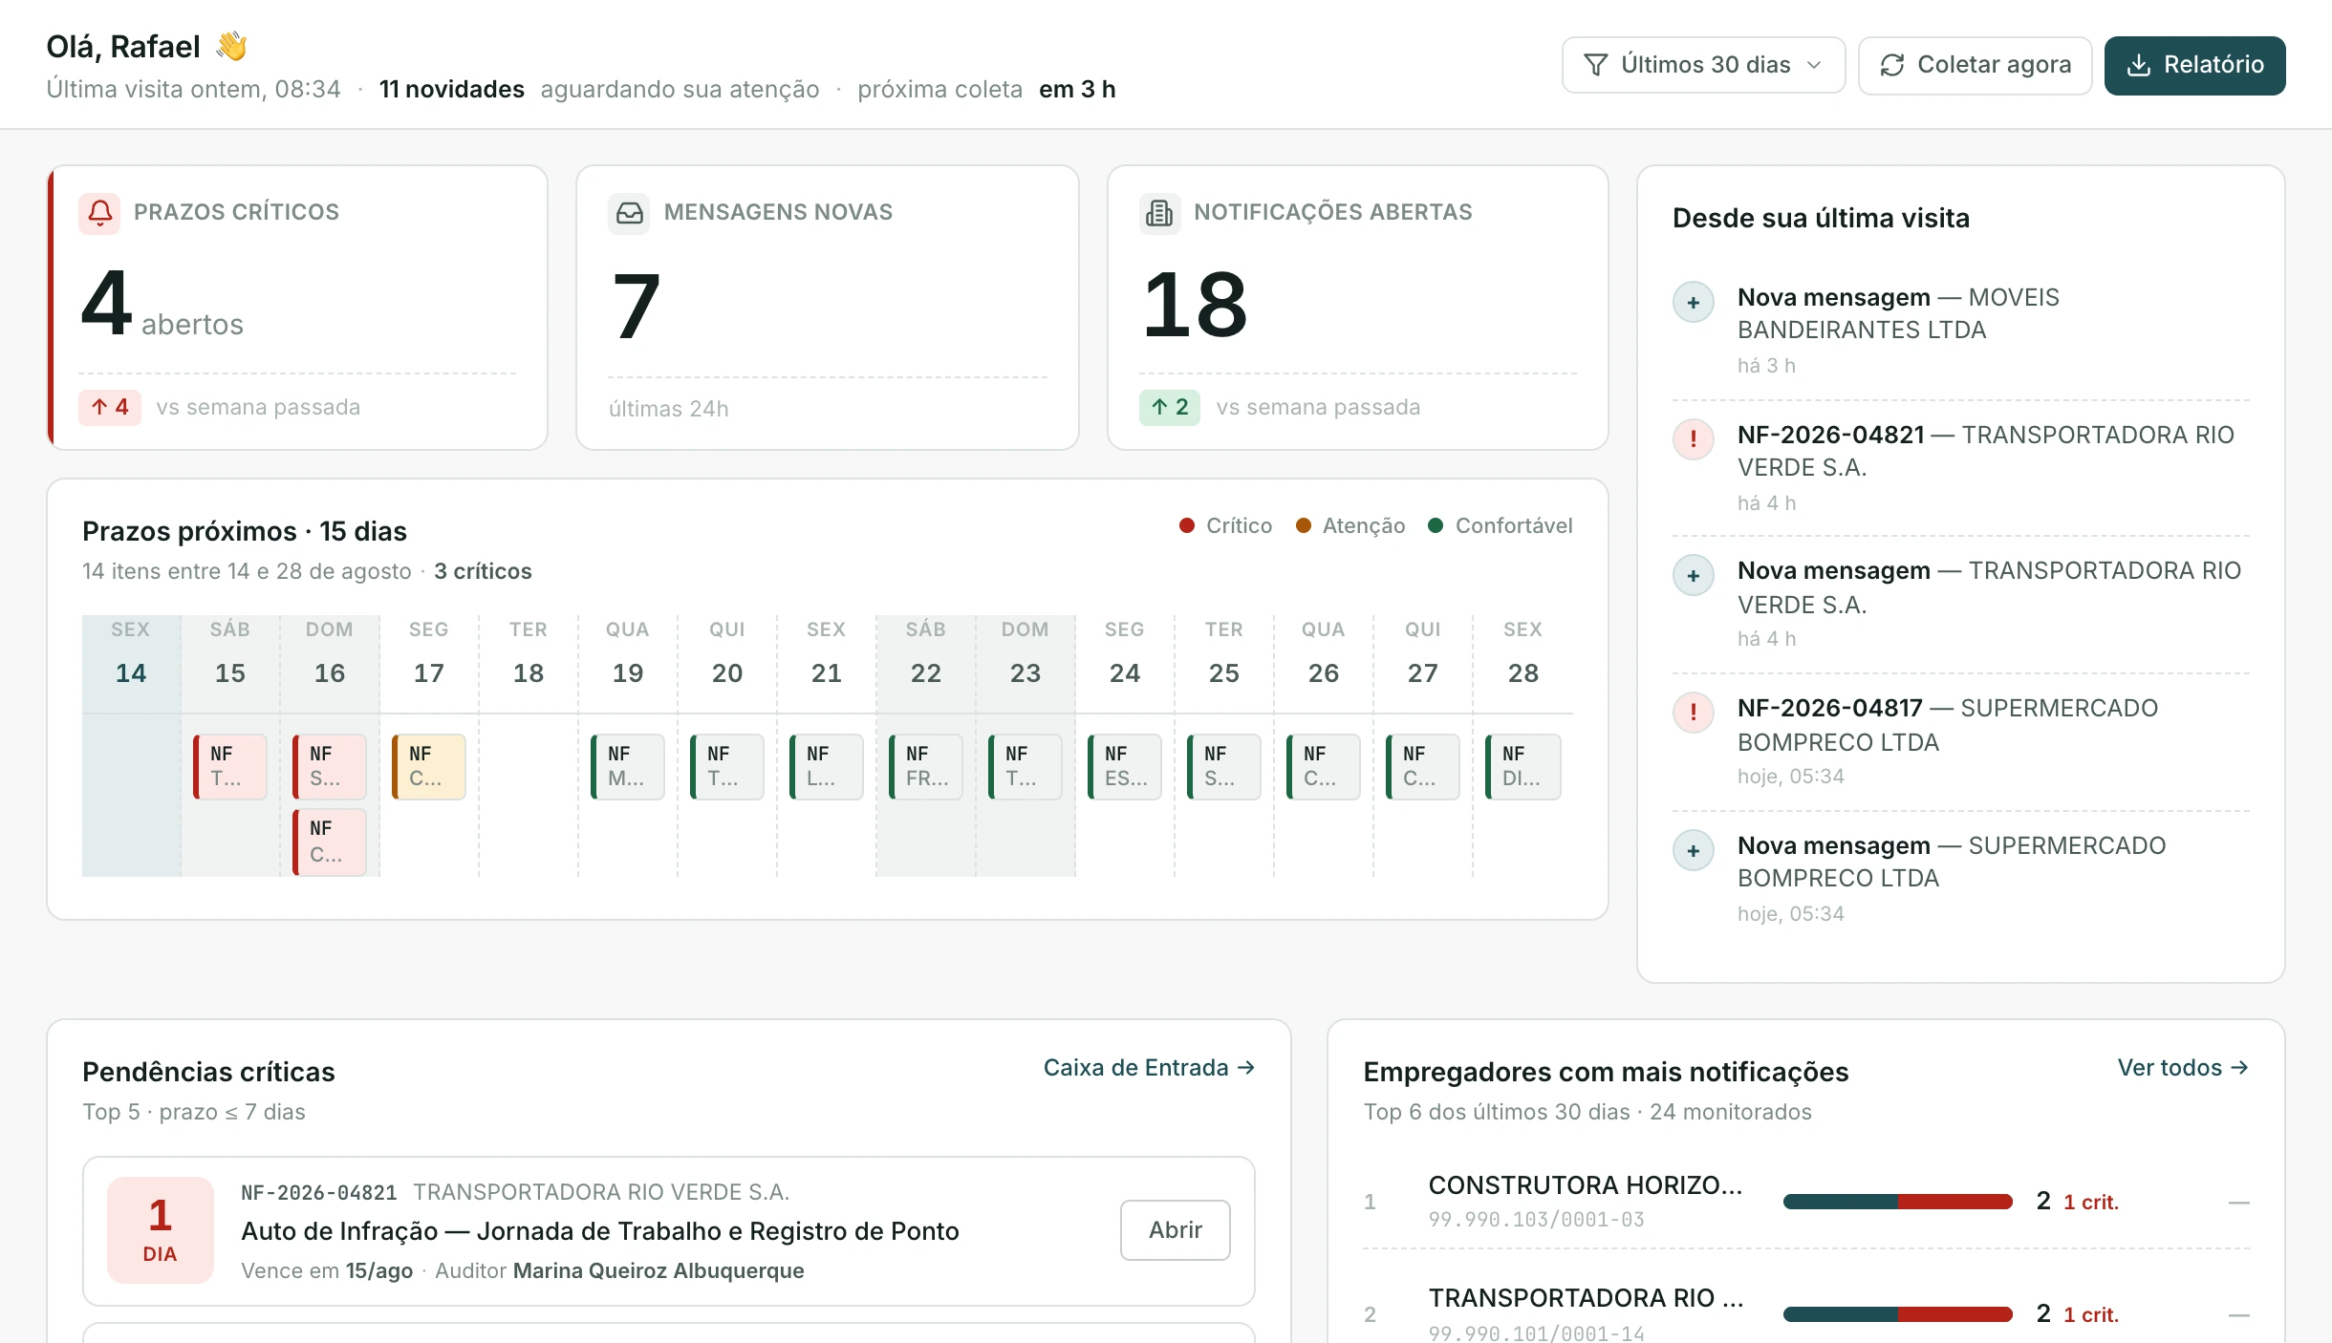2332x1343 pixels.
Task: Click the green up-2 trend badge
Action: tap(1170, 407)
